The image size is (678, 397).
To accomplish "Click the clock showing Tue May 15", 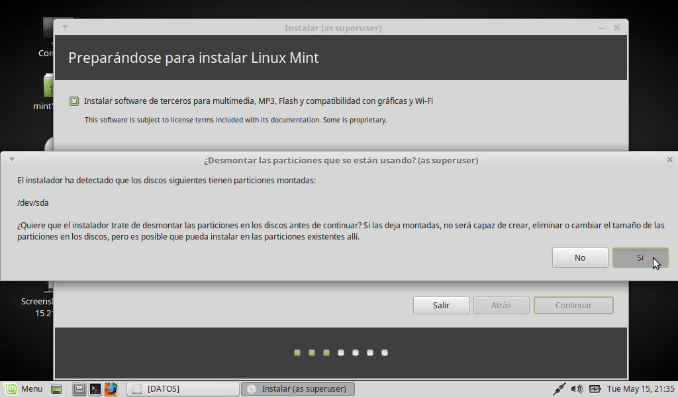I will (x=640, y=389).
